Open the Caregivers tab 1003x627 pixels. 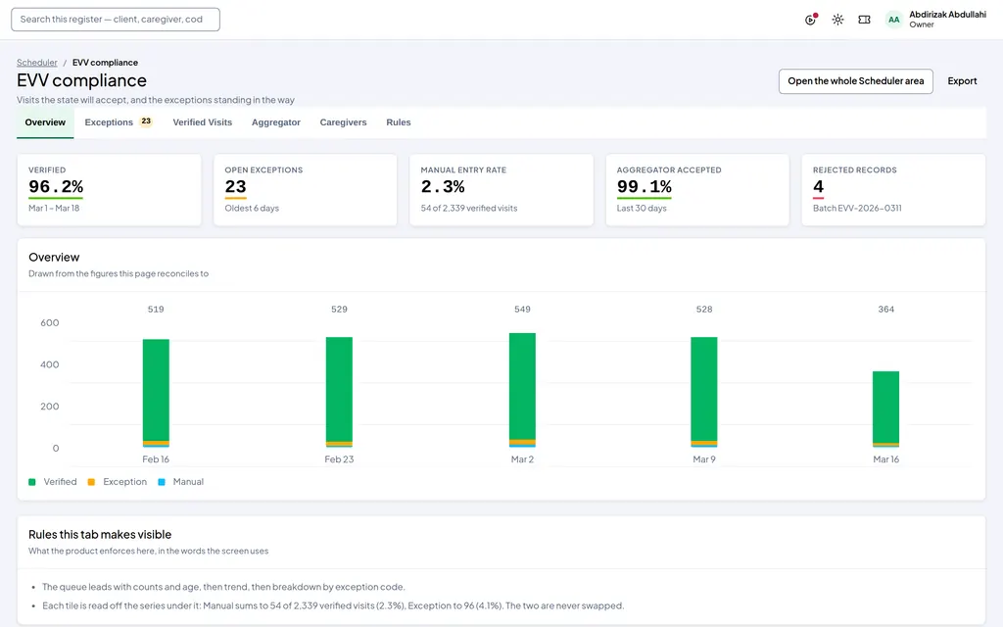point(343,122)
